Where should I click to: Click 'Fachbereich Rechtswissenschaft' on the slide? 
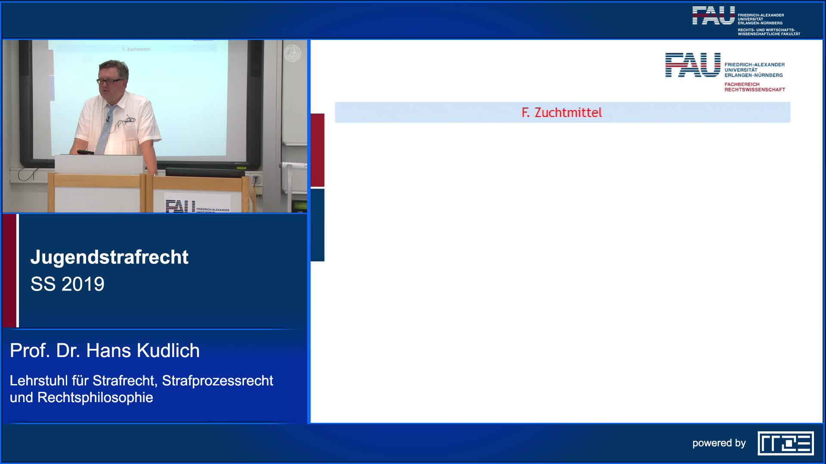[x=754, y=87]
